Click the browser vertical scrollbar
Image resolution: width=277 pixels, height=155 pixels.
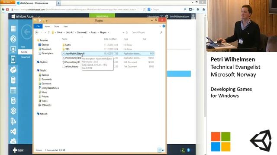pyautogui.click(x=205, y=67)
